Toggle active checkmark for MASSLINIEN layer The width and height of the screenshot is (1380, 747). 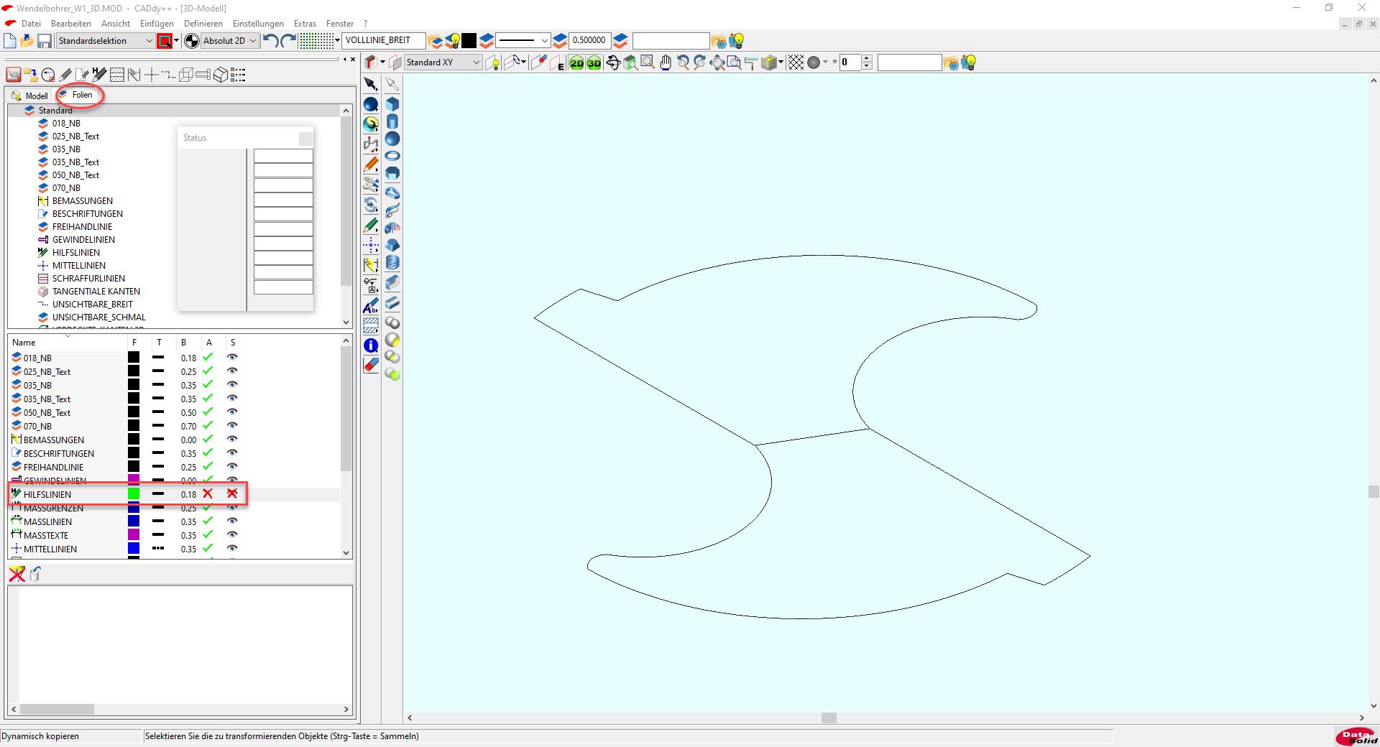point(208,521)
